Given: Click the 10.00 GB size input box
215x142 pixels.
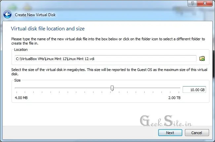Looking at the screenshot, I should [194, 90].
